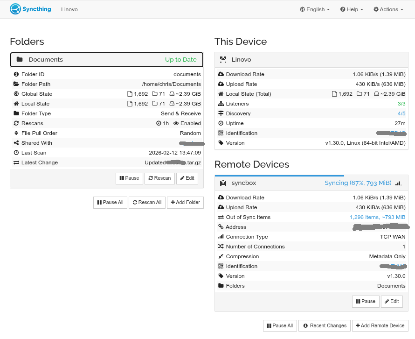Collapse the Documents folder panel
The image size is (415, 339).
(x=106, y=59)
